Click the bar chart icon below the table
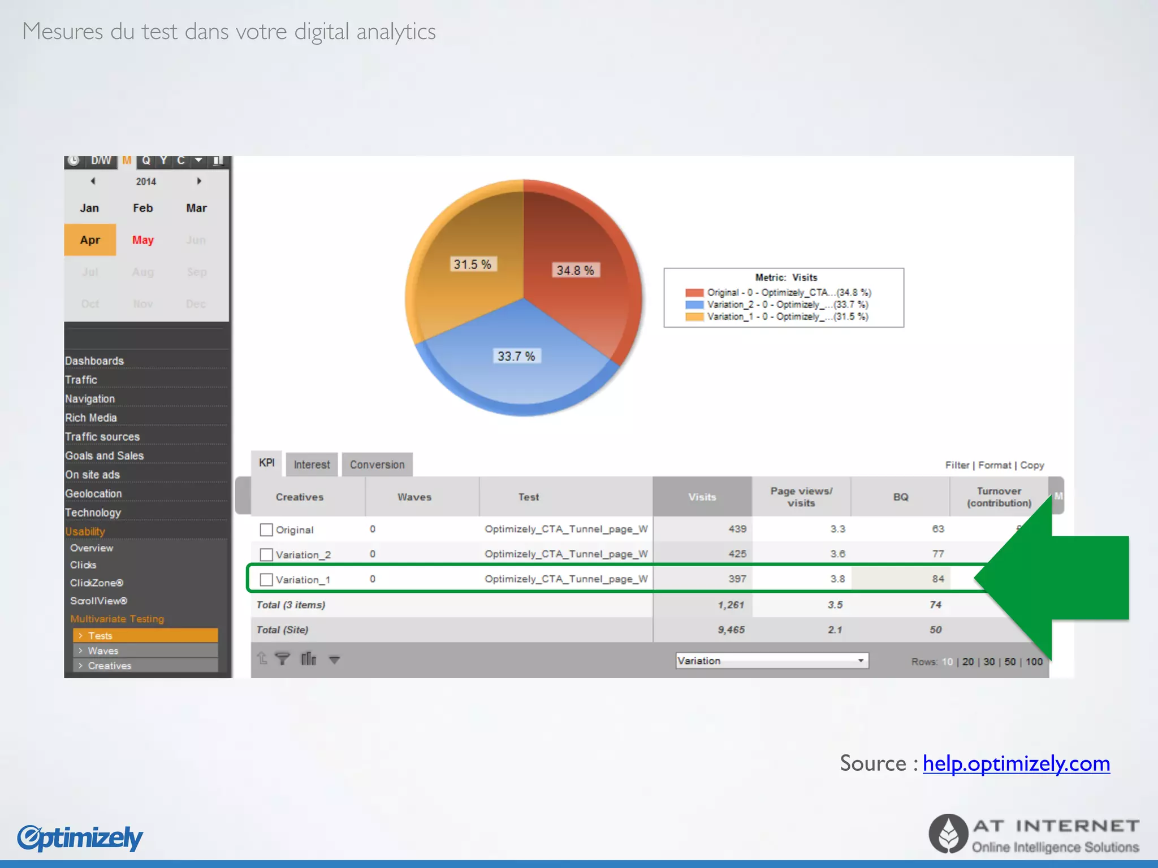This screenshot has height=868, width=1158. pos(309,658)
